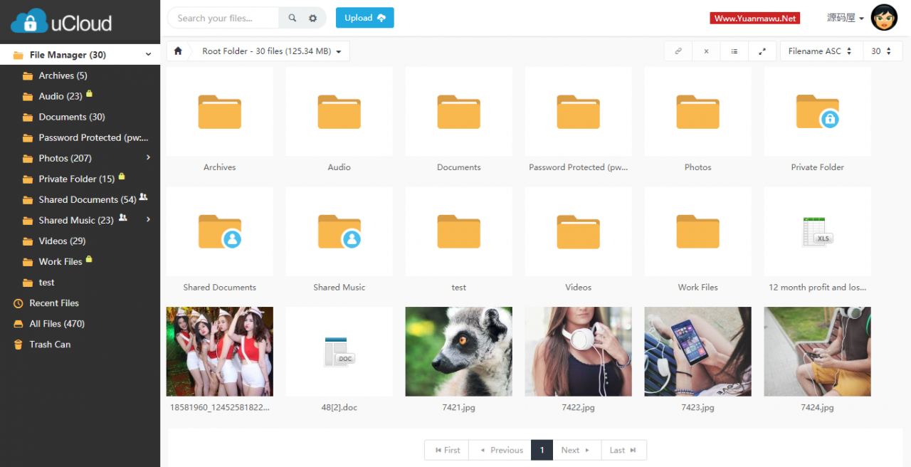Select the XLS spreadsheet file icon
The height and width of the screenshot is (467, 911).
pos(817,232)
